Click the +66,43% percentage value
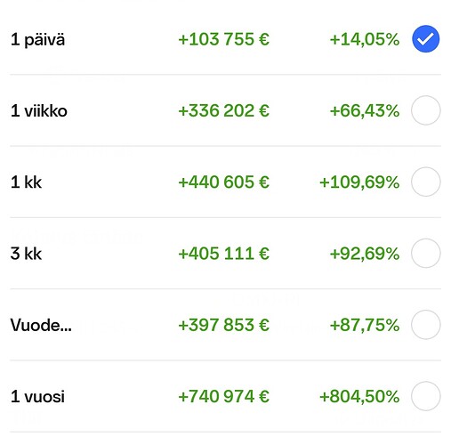 (365, 110)
